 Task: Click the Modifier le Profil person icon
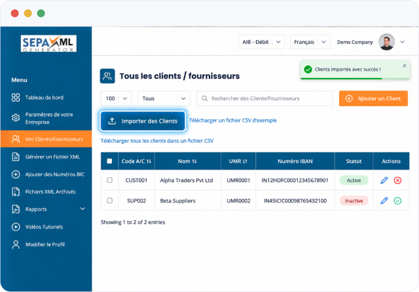(x=16, y=244)
